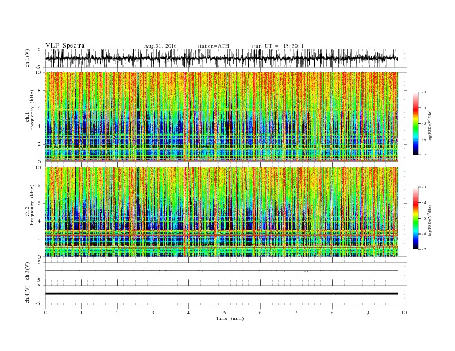Click the "ch.1(V)" waveform axis label

pos(28,58)
